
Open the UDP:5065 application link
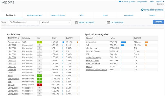[x=12, y=45]
